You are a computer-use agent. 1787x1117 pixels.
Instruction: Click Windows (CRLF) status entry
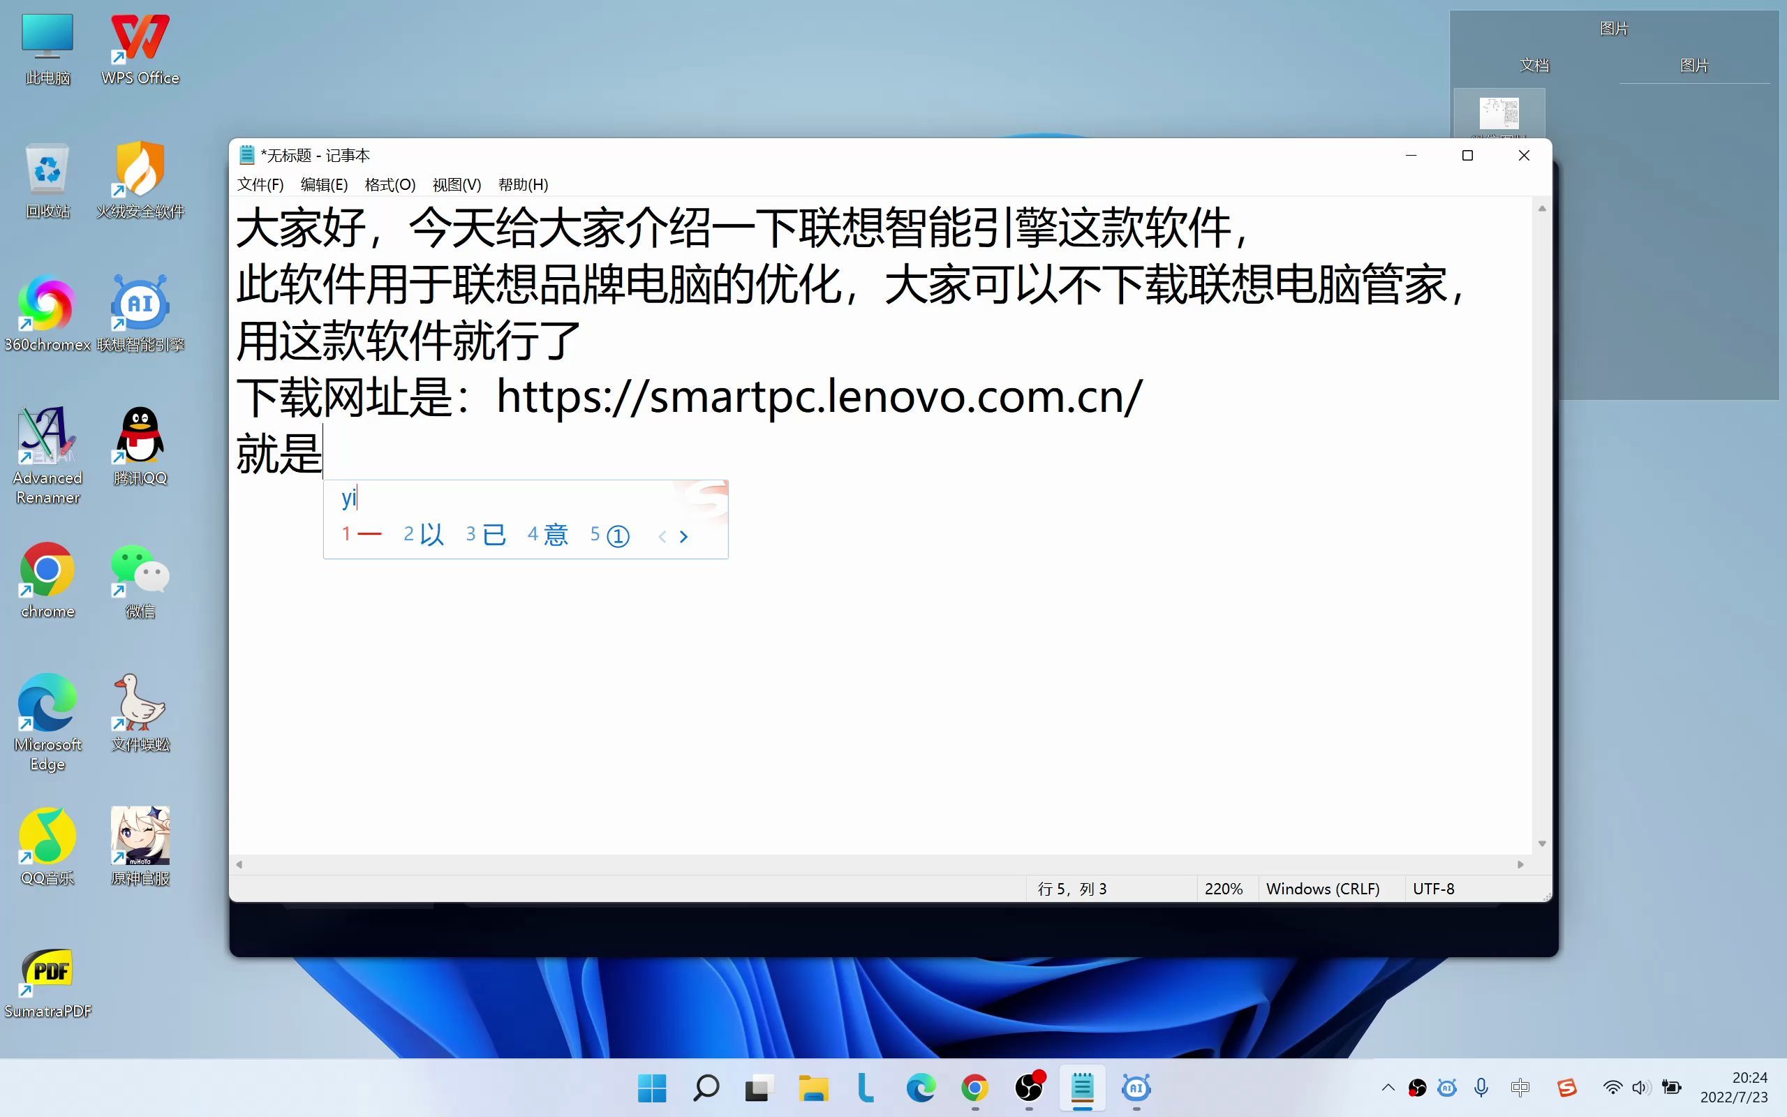click(x=1323, y=889)
